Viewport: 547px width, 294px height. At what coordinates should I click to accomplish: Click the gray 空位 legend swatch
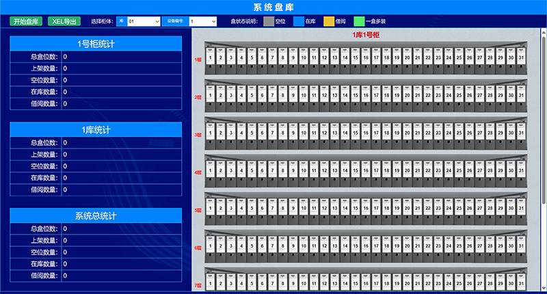[268, 21]
